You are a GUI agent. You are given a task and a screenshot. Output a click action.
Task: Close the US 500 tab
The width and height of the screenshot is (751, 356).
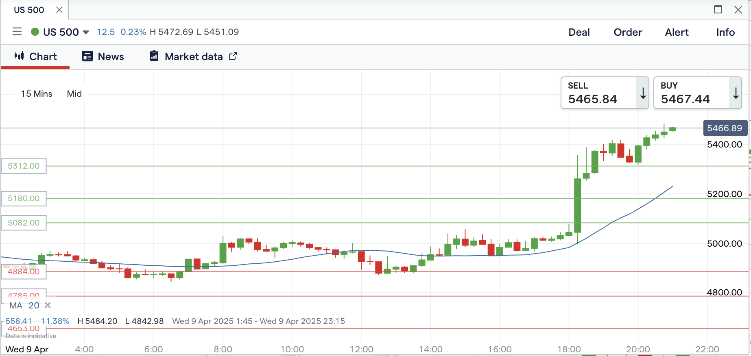(x=59, y=10)
